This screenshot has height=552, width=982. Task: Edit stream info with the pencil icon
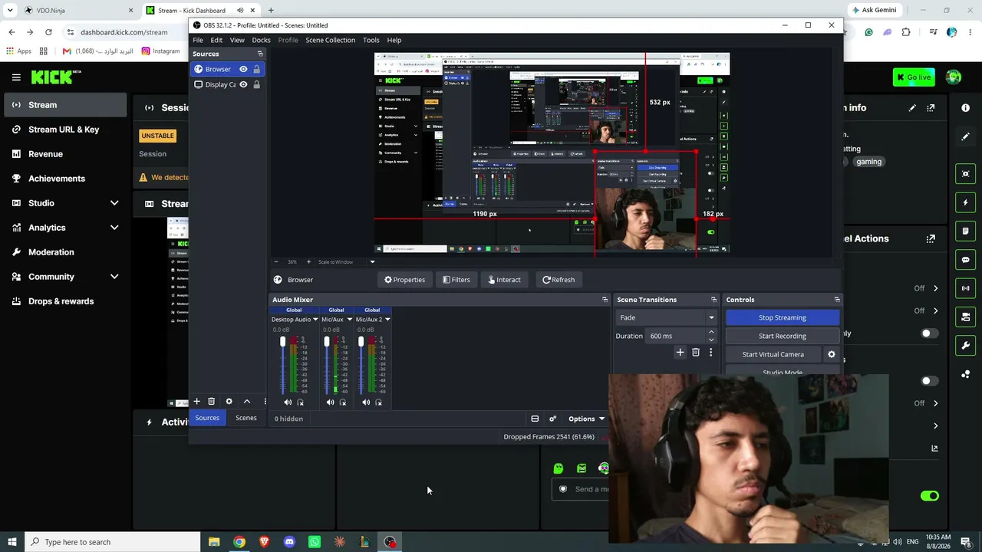912,108
